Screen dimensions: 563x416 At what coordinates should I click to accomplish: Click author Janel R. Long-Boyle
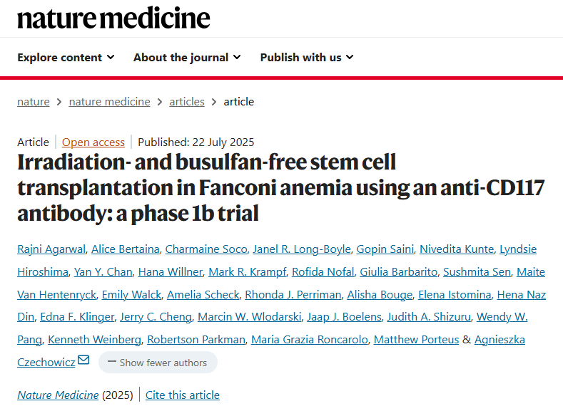click(x=302, y=249)
